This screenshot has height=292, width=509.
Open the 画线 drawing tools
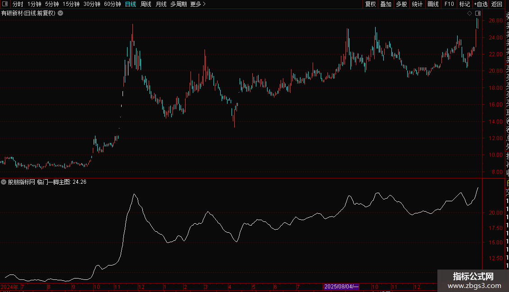coord(433,4)
